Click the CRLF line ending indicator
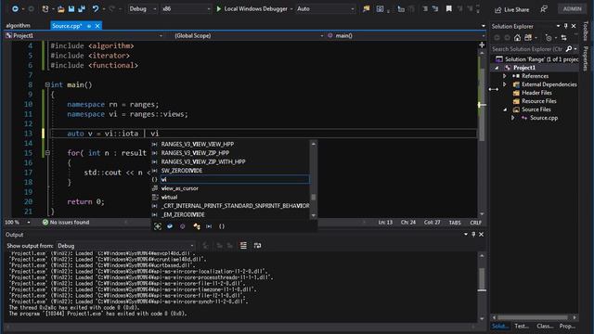The width and height of the screenshot is (594, 334). point(475,223)
